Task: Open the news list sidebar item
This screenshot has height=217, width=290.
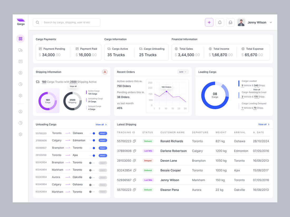Action: tap(21, 62)
